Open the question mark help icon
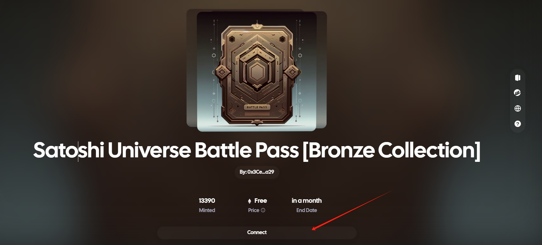Screen dimensions: 542x245 (x=518, y=124)
